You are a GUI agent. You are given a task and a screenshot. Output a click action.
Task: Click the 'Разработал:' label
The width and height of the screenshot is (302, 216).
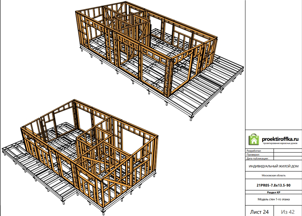click(x=254, y=151)
